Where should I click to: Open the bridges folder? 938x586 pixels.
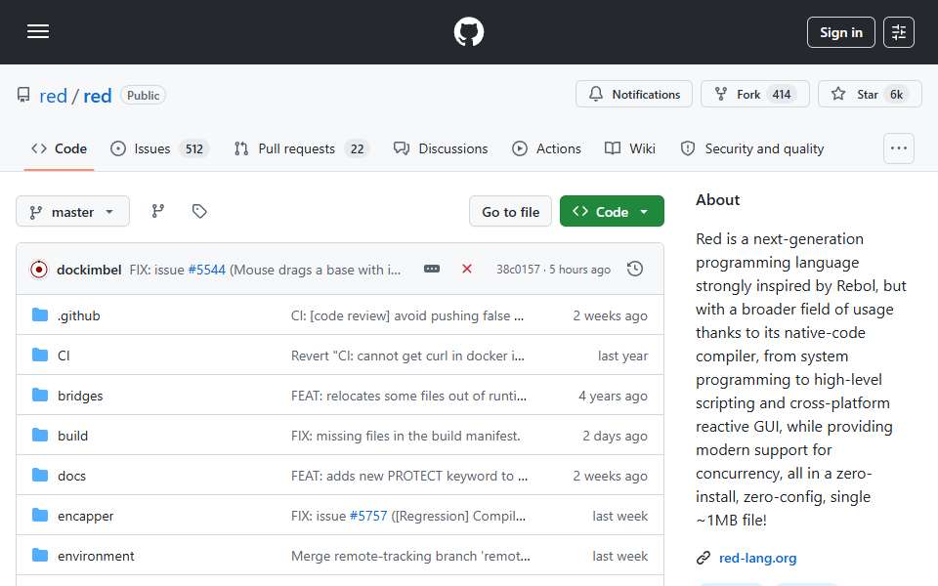[x=80, y=396]
